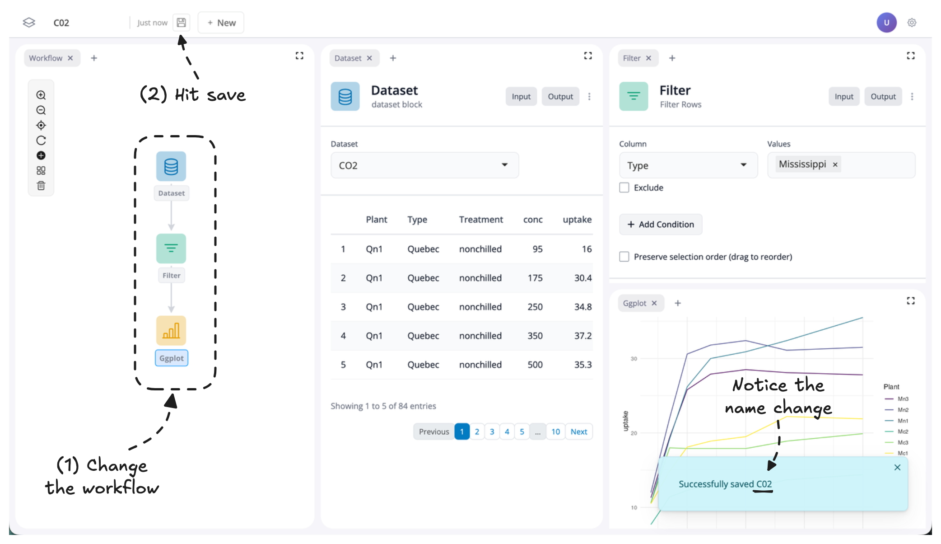The image size is (941, 544).
Task: Switch to the Workflow tab
Action: (x=46, y=58)
